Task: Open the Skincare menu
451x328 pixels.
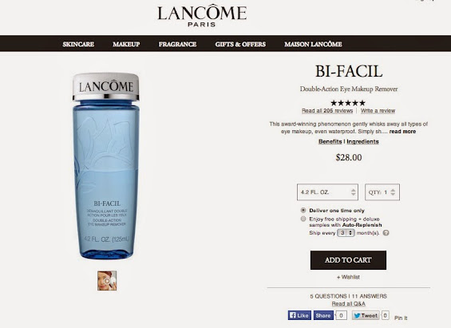Action: click(x=78, y=44)
